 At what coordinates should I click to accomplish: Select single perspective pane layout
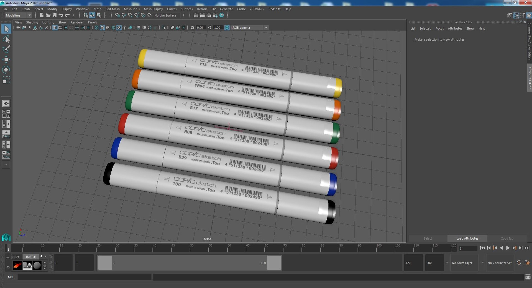(x=6, y=103)
